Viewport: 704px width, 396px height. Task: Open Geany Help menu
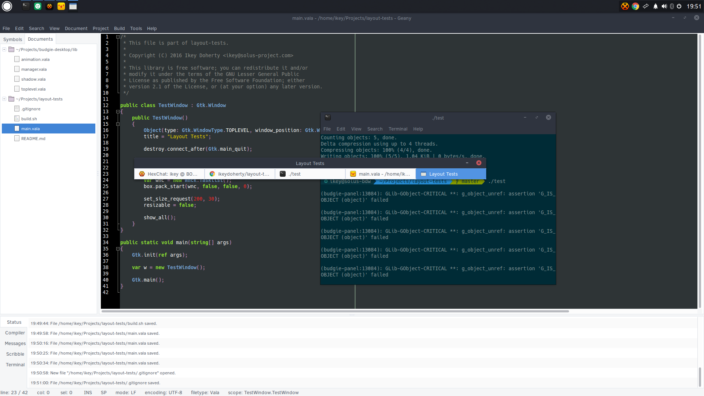click(x=152, y=28)
